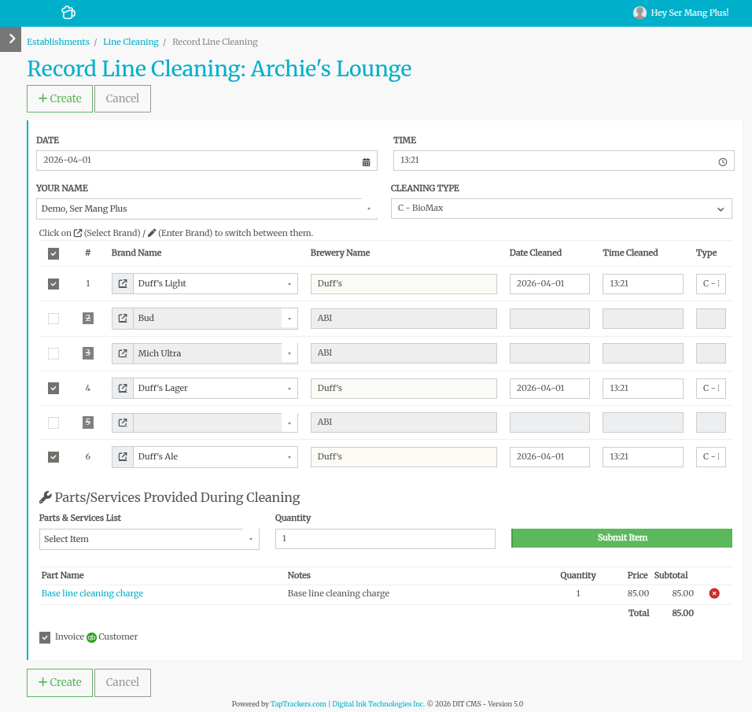Image resolution: width=752 pixels, height=712 pixels.
Task: Click the Date Cleaned field on line 4
Action: click(x=550, y=389)
